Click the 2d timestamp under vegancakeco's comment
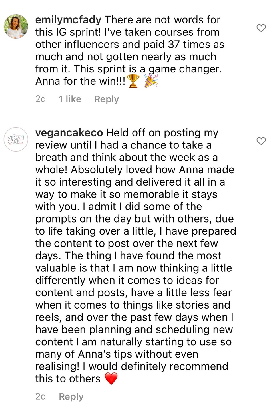This screenshot has height=411, width=273. 41,396
